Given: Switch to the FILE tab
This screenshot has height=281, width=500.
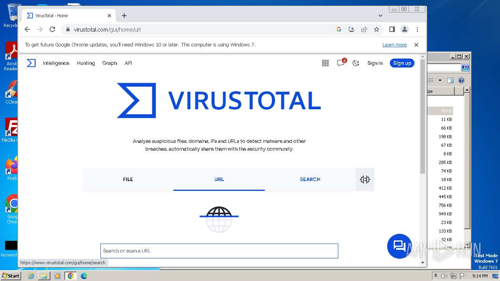Looking at the screenshot, I should click(x=128, y=179).
